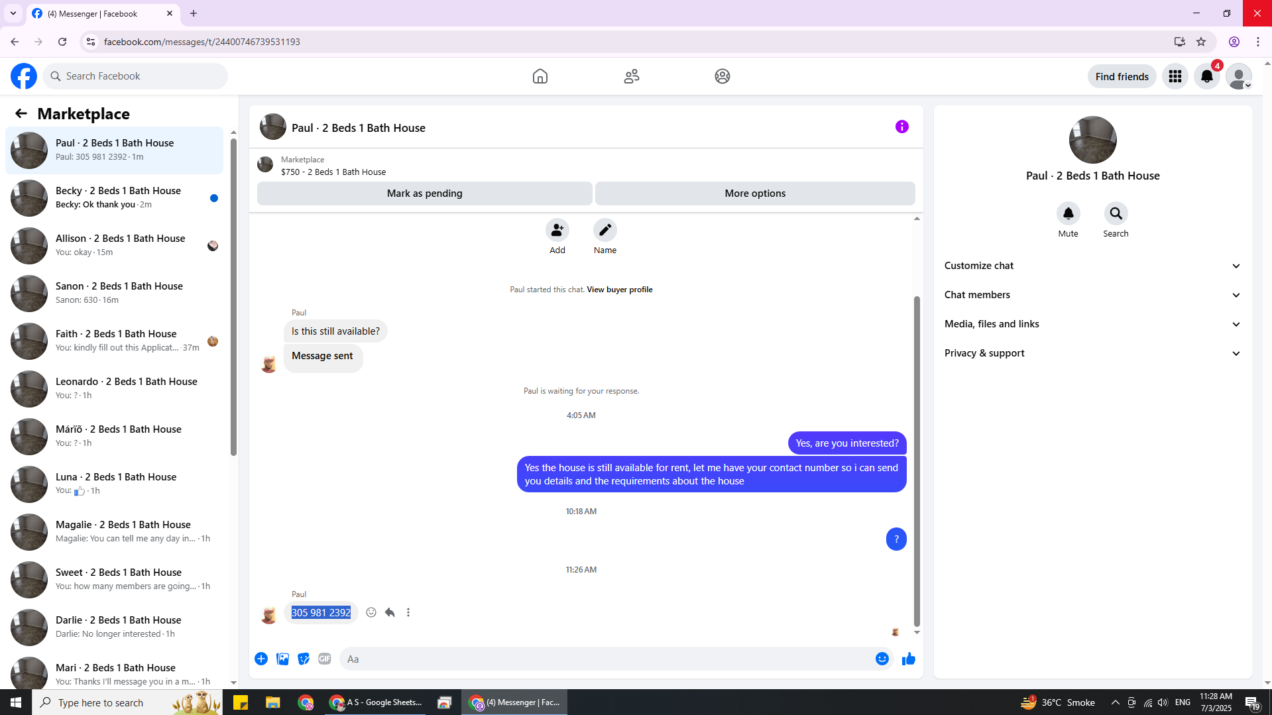Click Find friends button

pos(1122,76)
